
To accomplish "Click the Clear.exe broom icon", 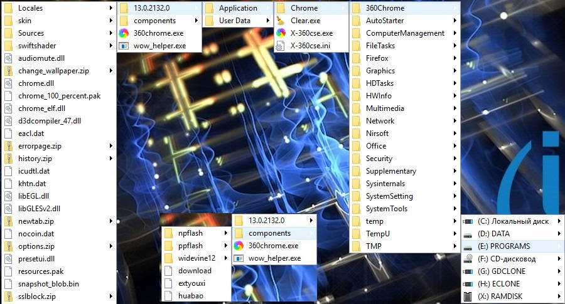I will coord(281,21).
